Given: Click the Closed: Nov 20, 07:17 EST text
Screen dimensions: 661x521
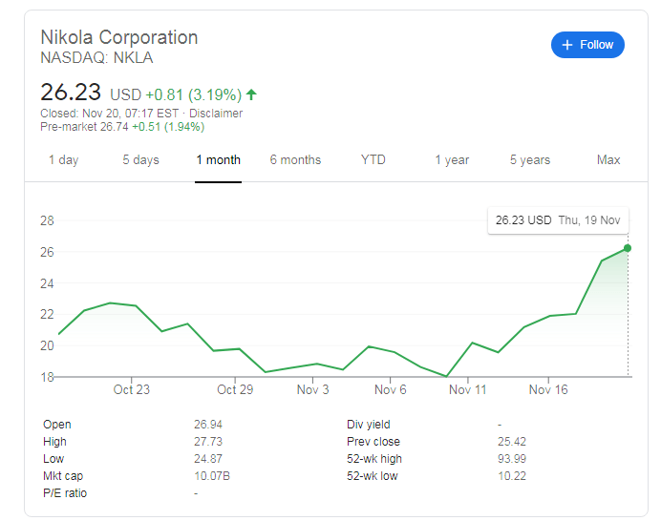Looking at the screenshot, I should click(x=109, y=114).
